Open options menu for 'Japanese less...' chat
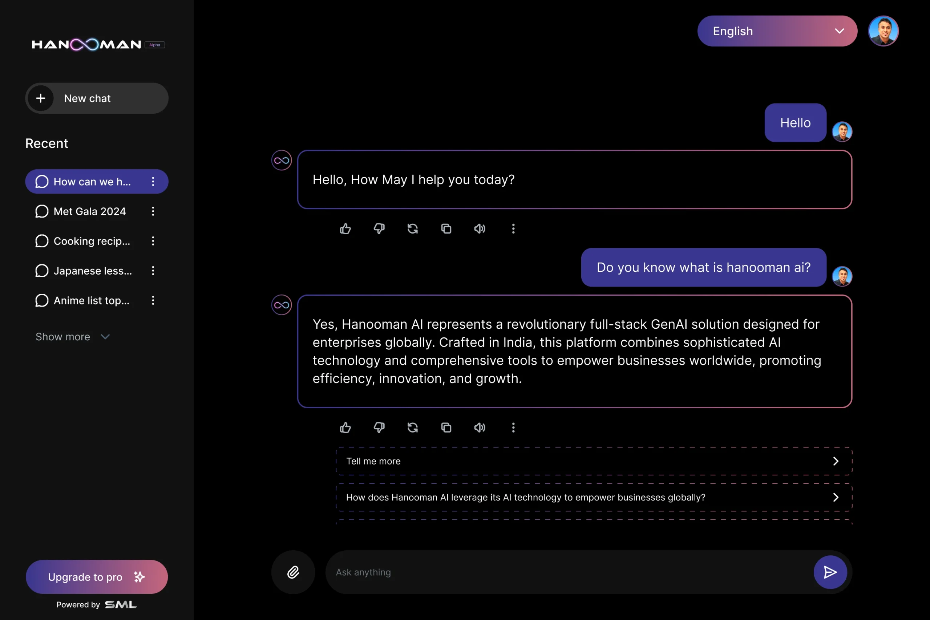 [x=153, y=271]
